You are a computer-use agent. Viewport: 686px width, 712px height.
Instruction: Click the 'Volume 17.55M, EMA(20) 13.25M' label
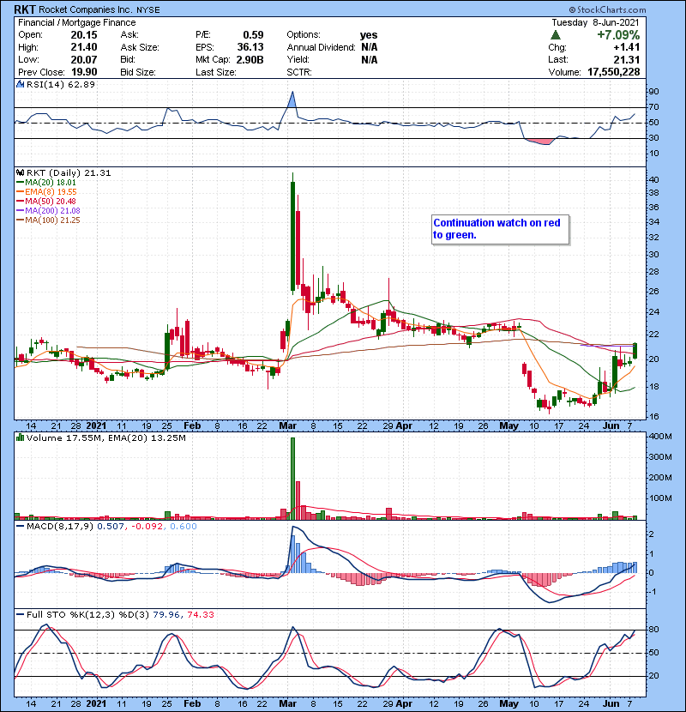pos(105,437)
